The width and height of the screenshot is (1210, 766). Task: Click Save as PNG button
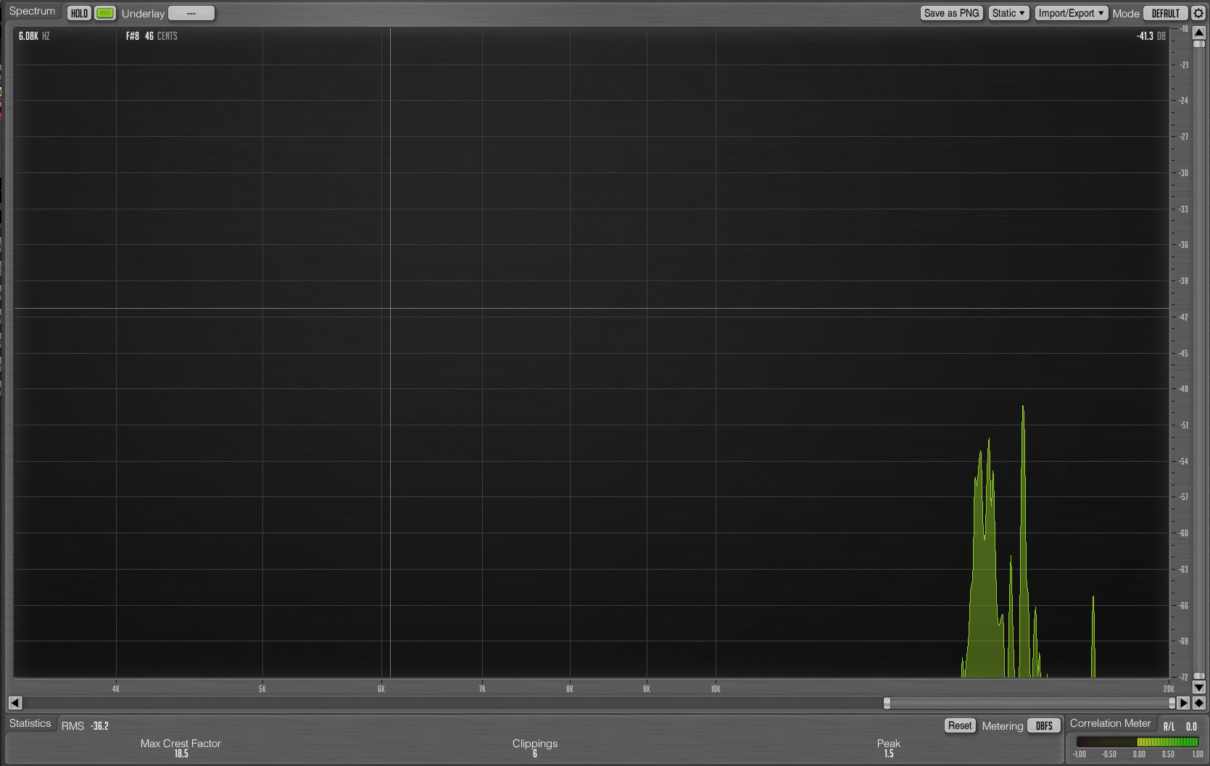tap(951, 13)
